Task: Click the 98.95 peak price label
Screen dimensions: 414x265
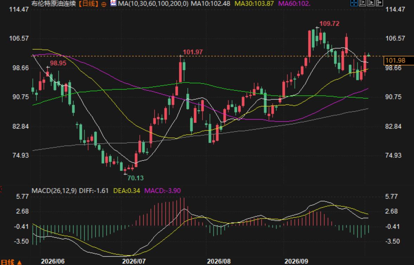Action: pos(58,63)
